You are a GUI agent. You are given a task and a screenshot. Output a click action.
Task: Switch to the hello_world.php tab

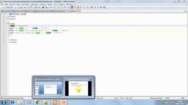pos(58,11)
